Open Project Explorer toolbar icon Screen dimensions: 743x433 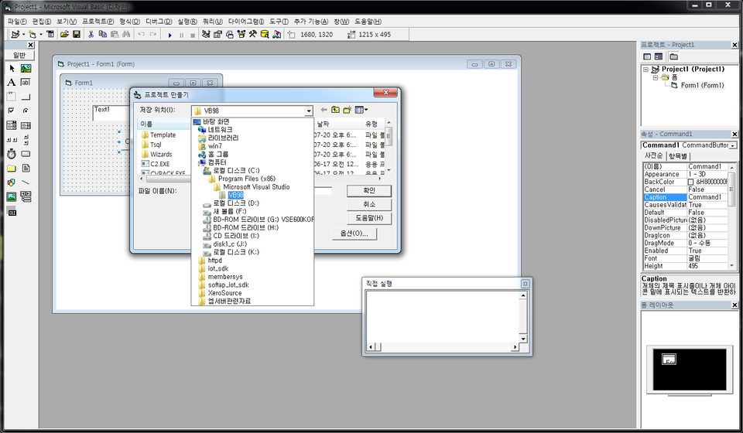pos(206,34)
